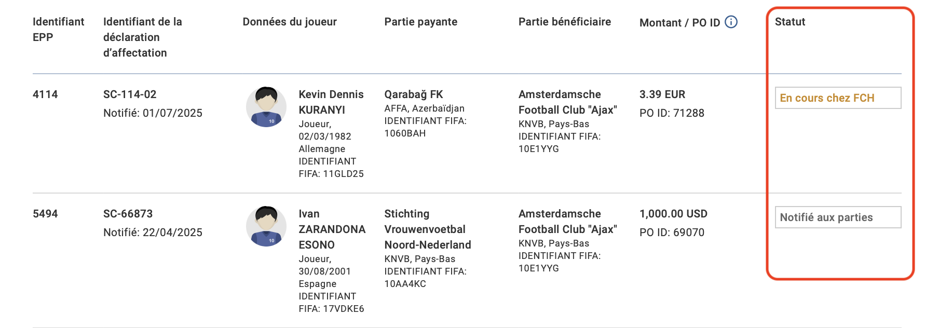Click paying party Qarabağ FK
The image size is (925, 328).
[x=413, y=94]
